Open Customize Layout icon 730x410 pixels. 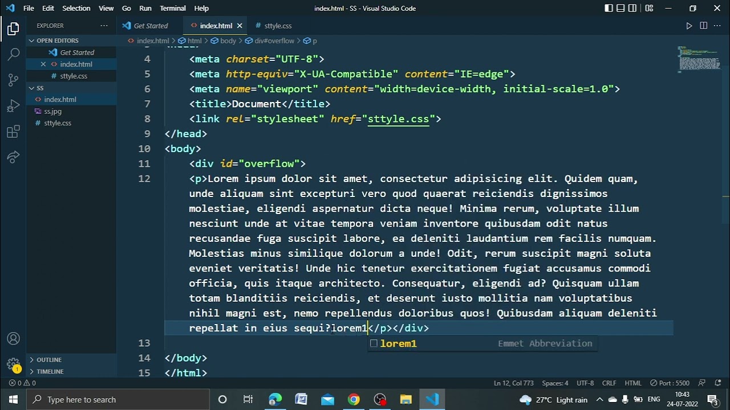(649, 8)
